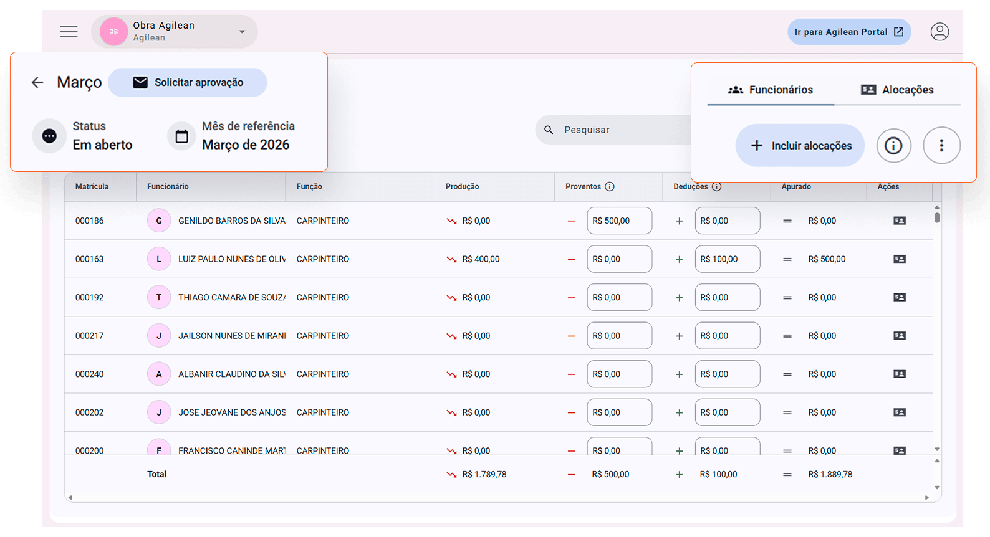Click the trend icon in Total row
This screenshot has width=990, height=537.
point(451,475)
